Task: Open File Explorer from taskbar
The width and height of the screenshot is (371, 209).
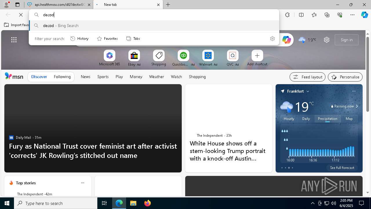Action: pos(133,203)
